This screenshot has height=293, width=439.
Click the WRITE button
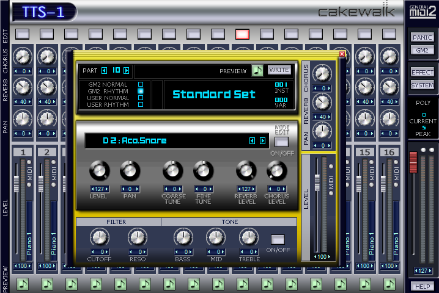(x=279, y=70)
